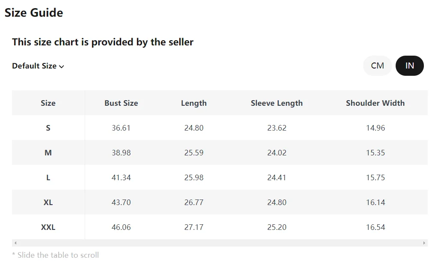Click the Size Guide heading
The height and width of the screenshot is (262, 432).
pos(34,13)
